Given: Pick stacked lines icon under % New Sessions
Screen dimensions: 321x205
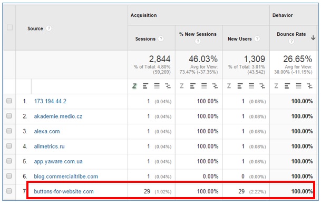Looking at the screenshot, I should (x=204, y=86).
